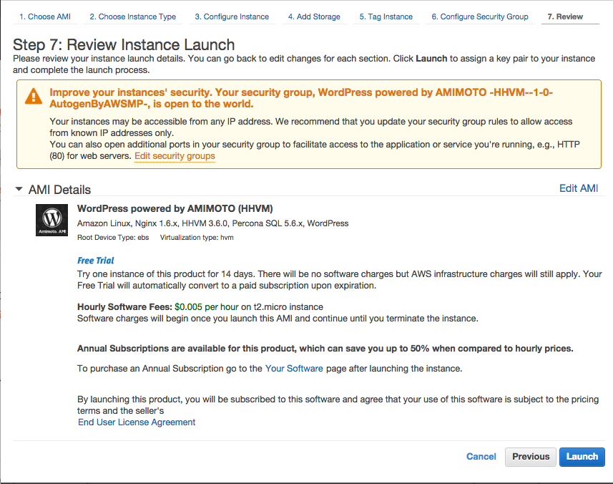Select the Review step tab
Image resolution: width=613 pixels, height=484 pixels.
click(x=565, y=16)
